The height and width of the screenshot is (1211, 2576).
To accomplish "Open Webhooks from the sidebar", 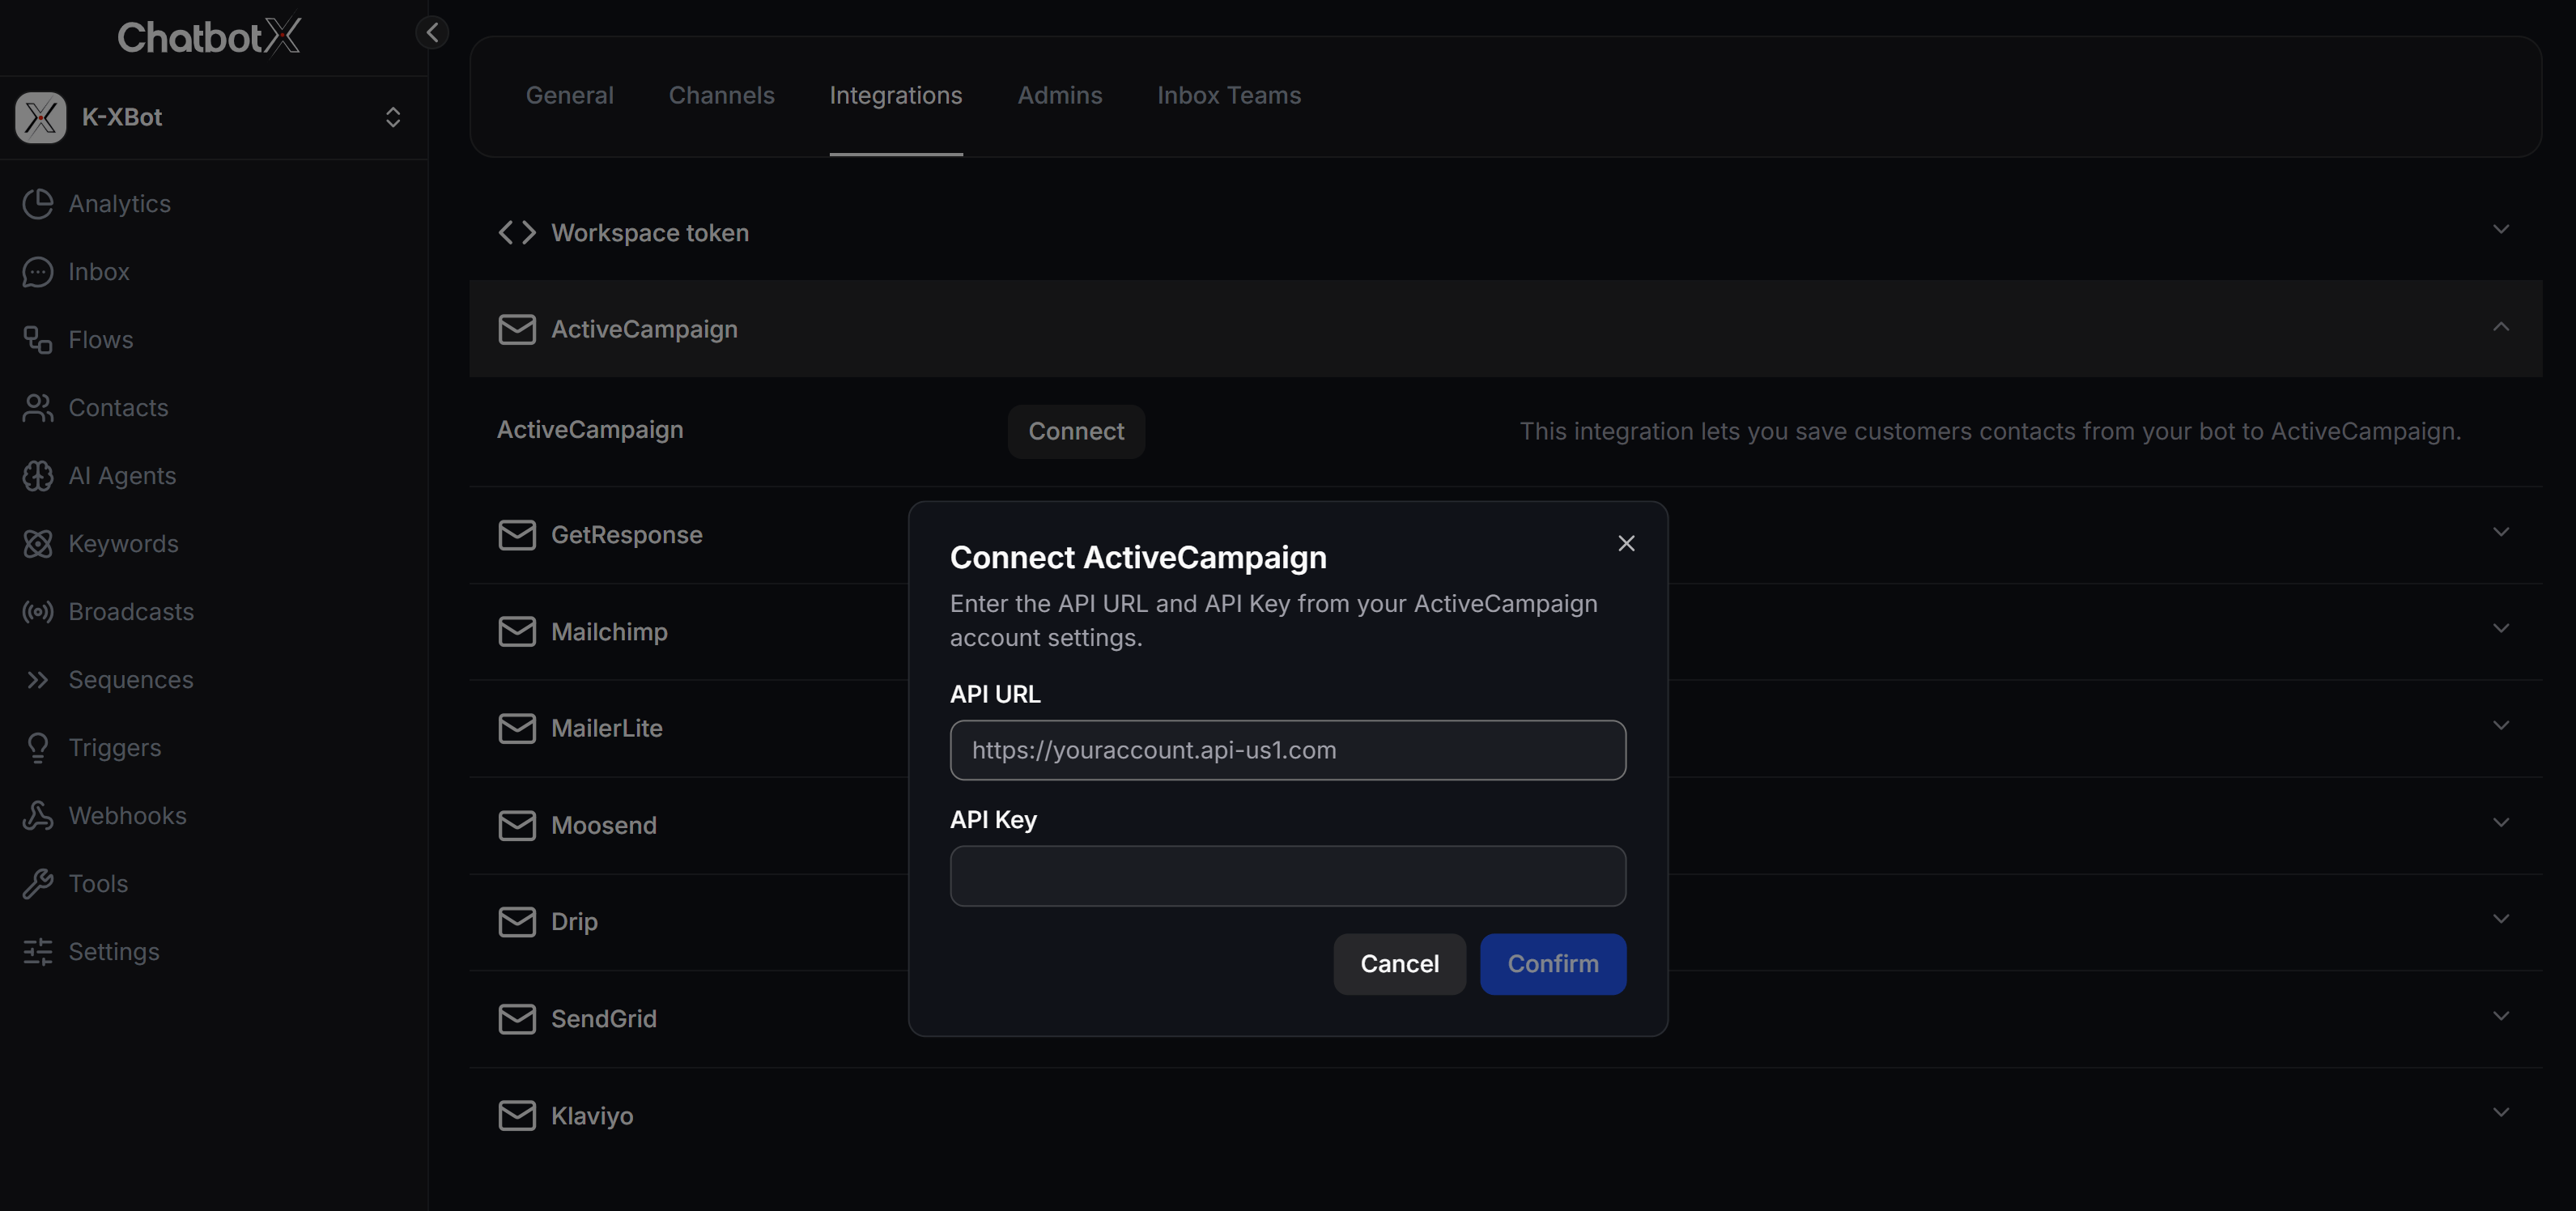I will click(x=127, y=815).
